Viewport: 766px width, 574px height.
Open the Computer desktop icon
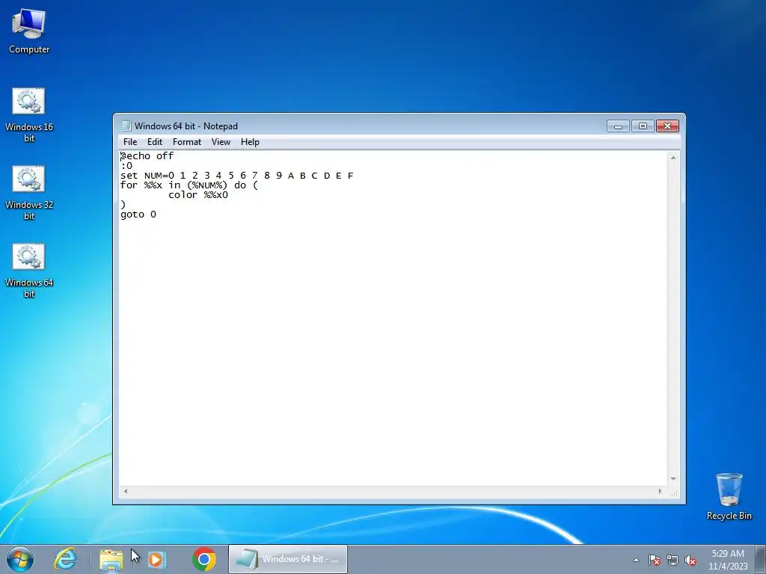[29, 31]
